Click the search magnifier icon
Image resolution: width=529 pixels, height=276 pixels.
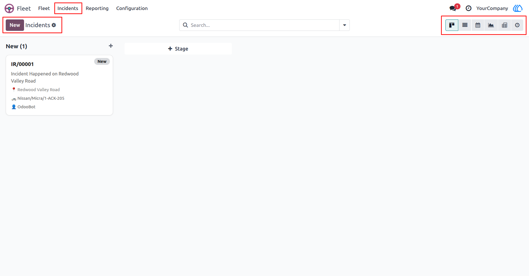(185, 25)
